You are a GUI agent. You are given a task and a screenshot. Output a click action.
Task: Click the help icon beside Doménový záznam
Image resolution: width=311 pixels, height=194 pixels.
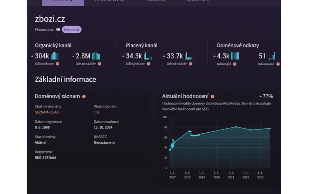pyautogui.click(x=84, y=96)
